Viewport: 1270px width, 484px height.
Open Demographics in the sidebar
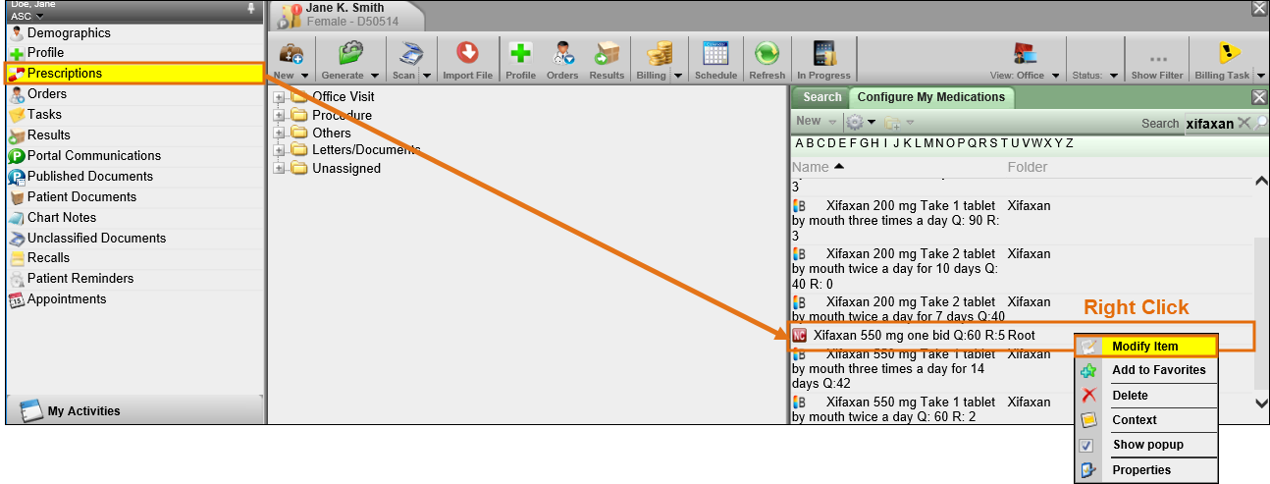(135, 32)
